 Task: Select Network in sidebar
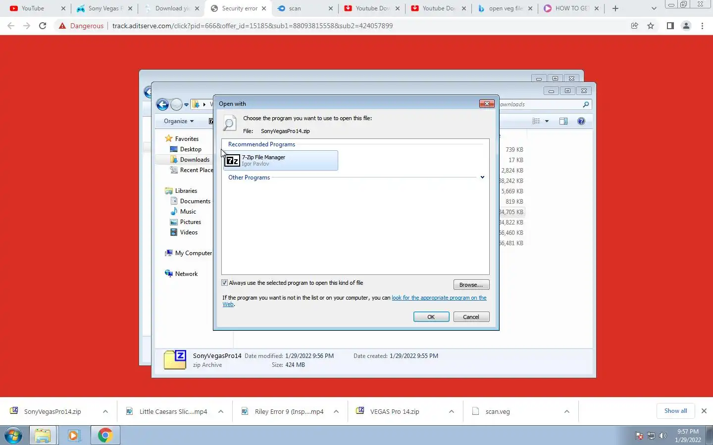coord(186,274)
